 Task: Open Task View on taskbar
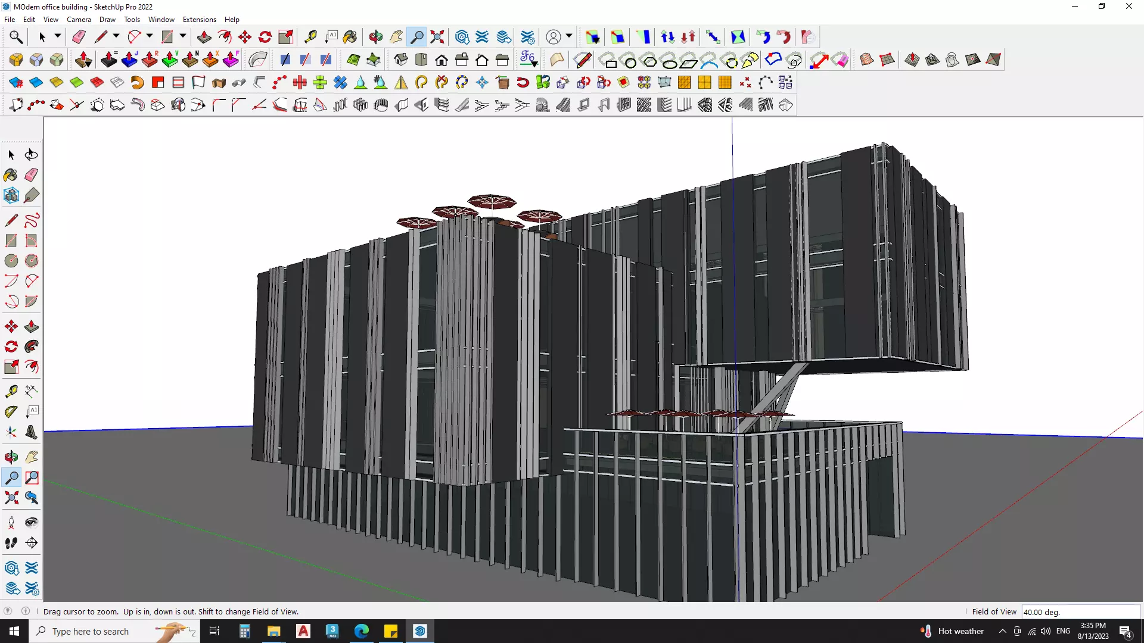click(214, 631)
